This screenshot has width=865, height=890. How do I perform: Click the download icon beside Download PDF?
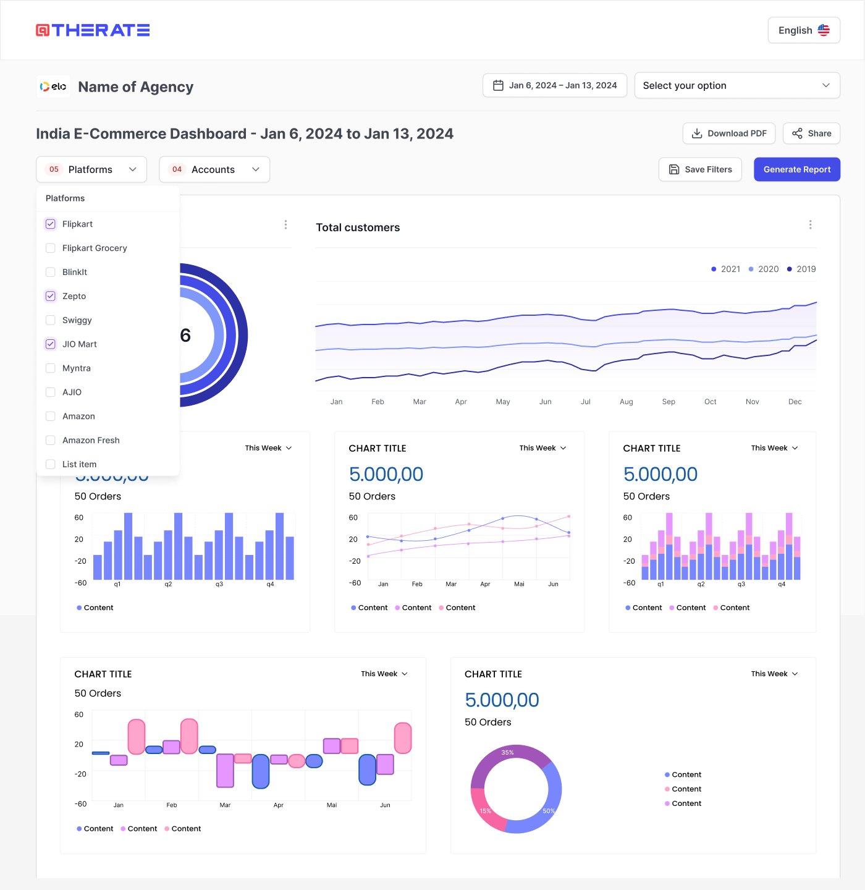(x=697, y=133)
